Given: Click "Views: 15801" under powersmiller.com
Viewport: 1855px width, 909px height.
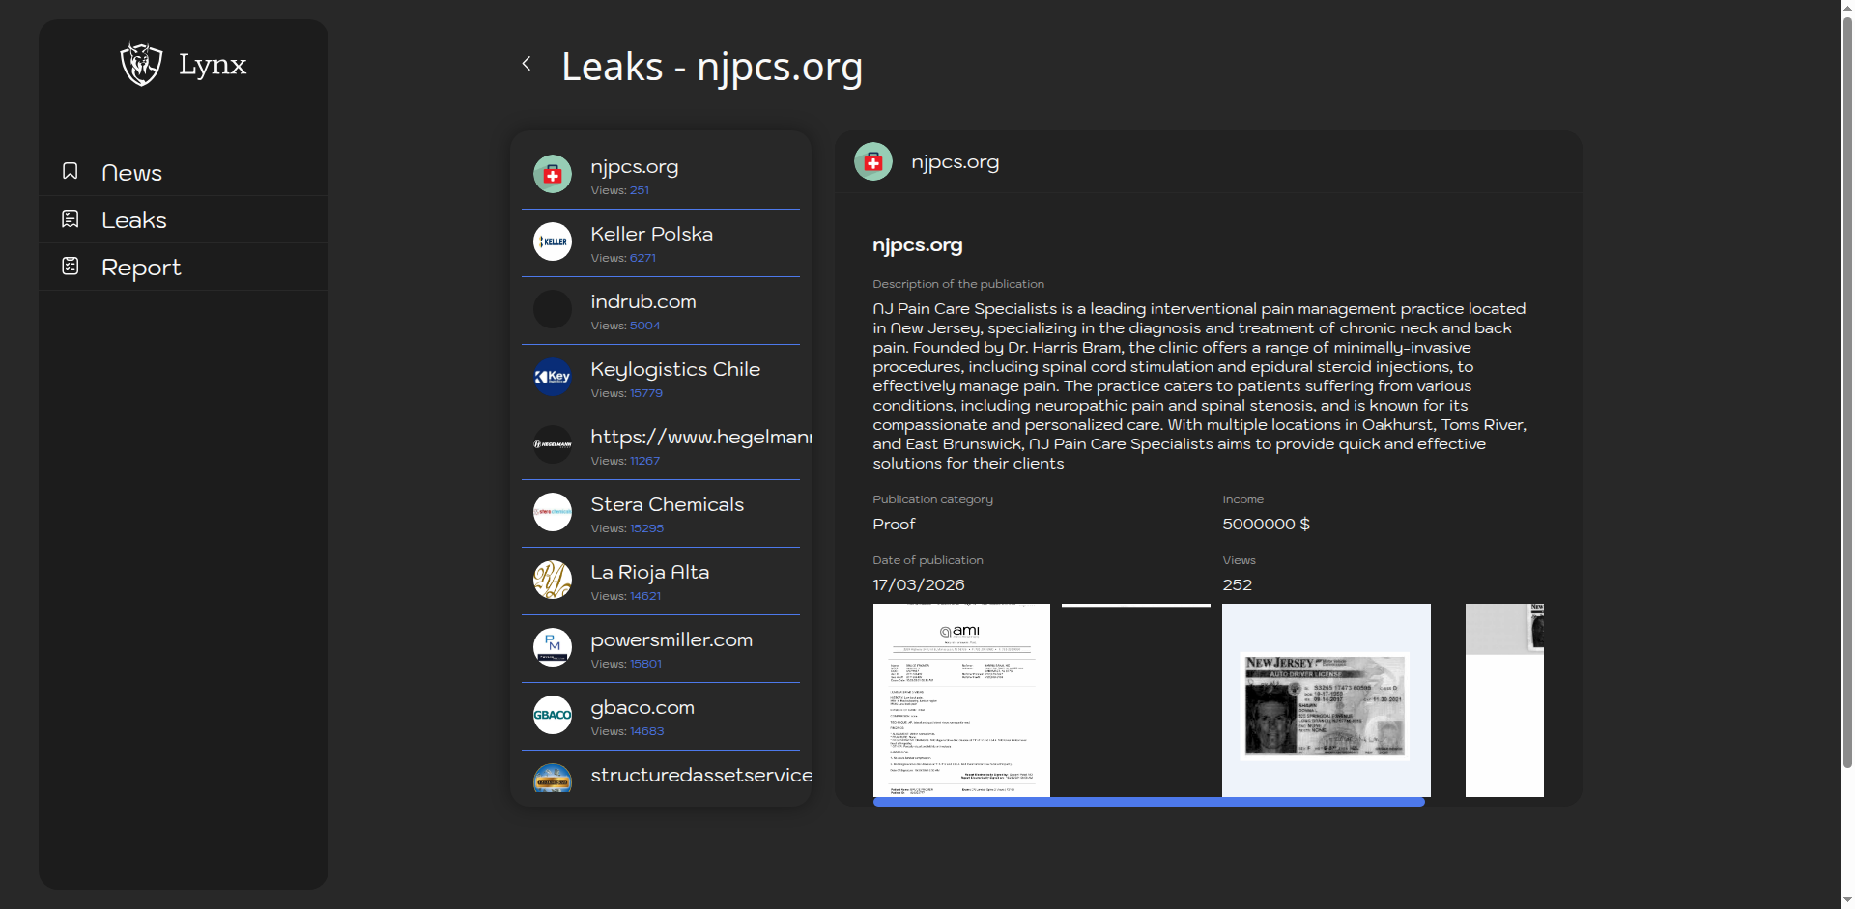Looking at the screenshot, I should 626,664.
